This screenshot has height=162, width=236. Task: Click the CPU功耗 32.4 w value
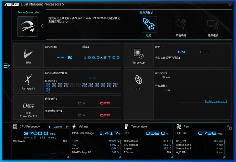tap(166, 77)
